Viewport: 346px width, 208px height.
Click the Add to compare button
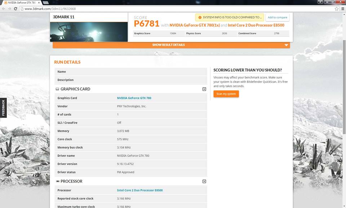point(278,17)
